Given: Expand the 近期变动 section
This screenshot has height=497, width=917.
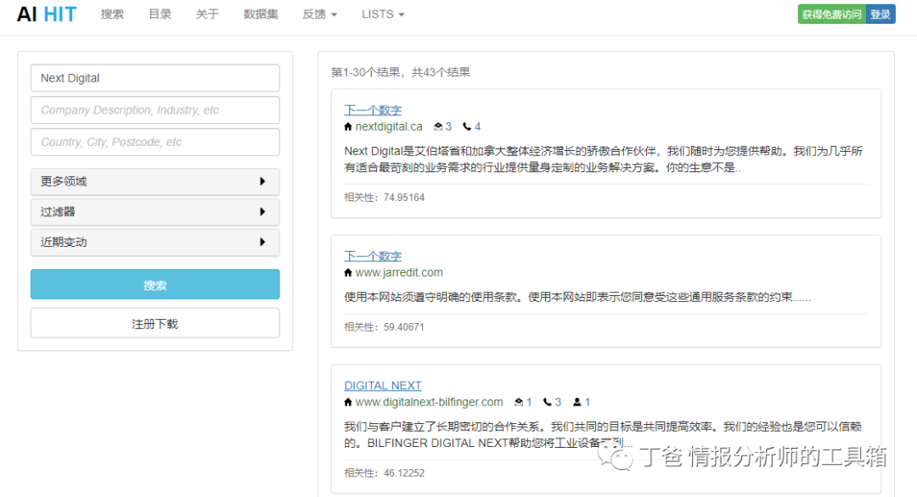Looking at the screenshot, I should (155, 242).
